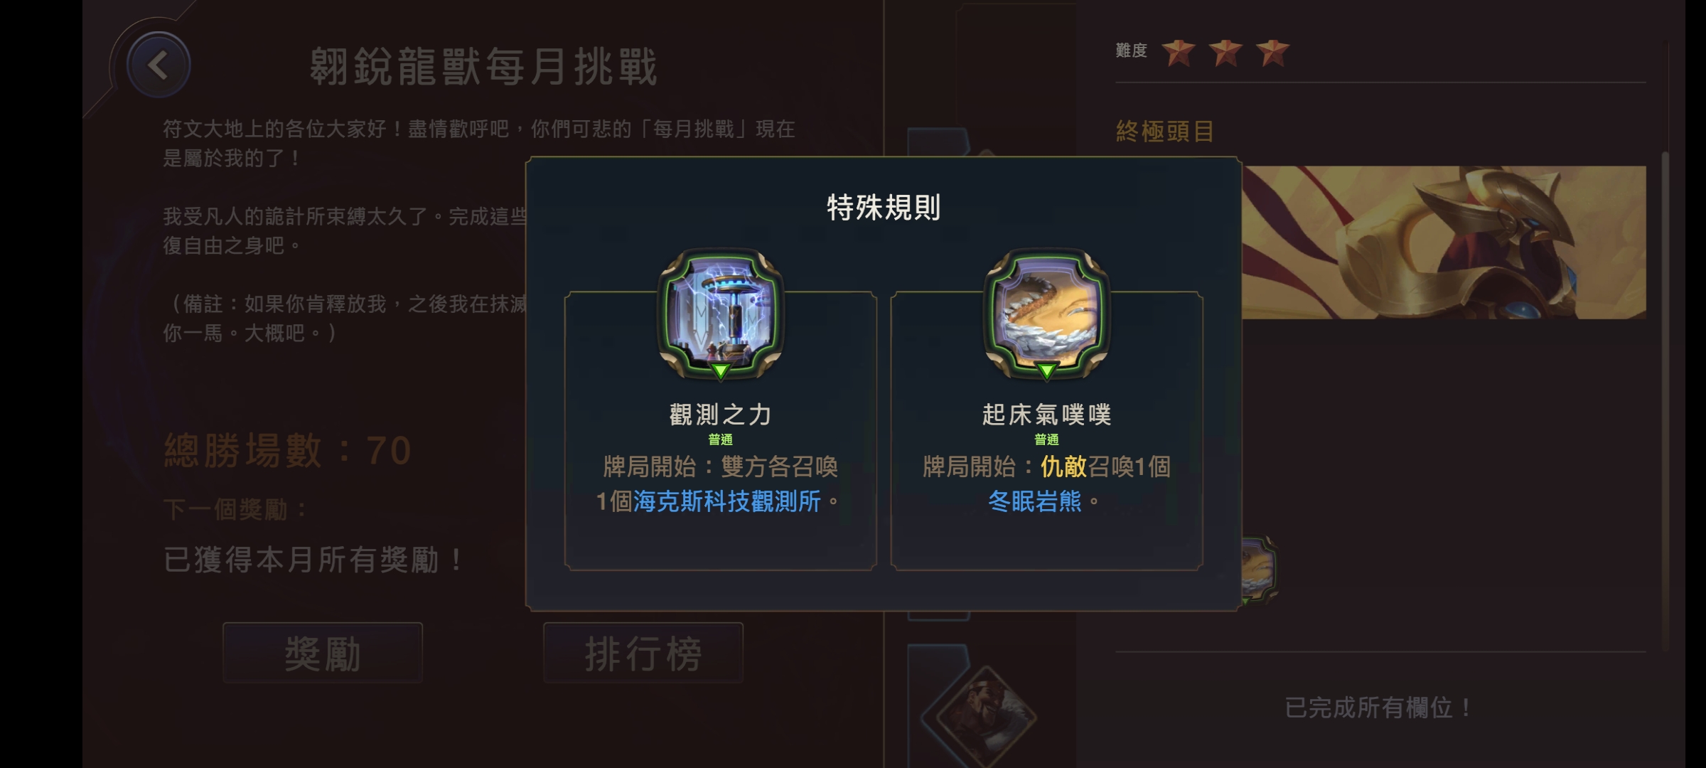Select the first difficulty star
This screenshot has width=1706, height=768.
pyautogui.click(x=1179, y=52)
